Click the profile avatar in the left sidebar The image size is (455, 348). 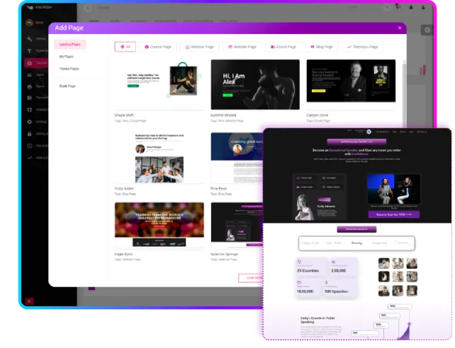pos(29,23)
